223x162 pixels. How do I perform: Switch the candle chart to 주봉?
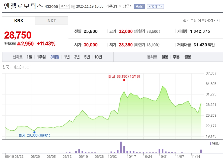pos(176,57)
